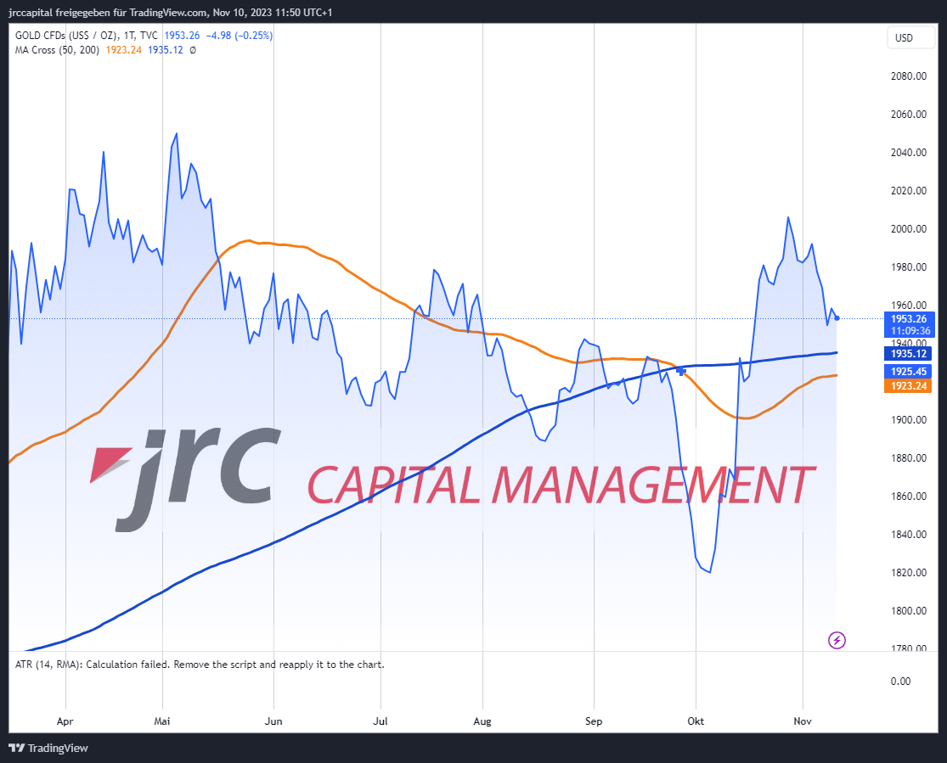Click the ATR calculation failed message

point(200,665)
